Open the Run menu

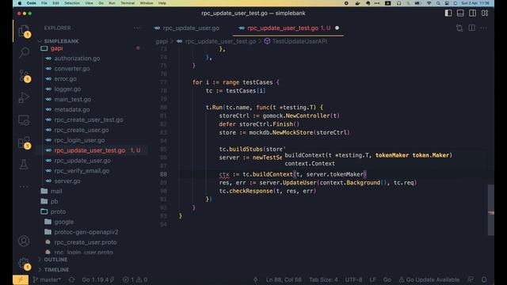112,3
